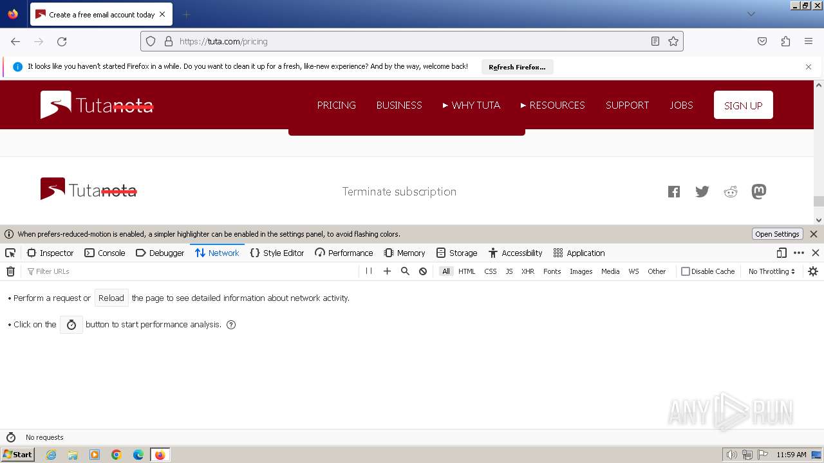Open the Save to Pocket icon
Viewport: 824px width, 463px height.
(x=762, y=41)
